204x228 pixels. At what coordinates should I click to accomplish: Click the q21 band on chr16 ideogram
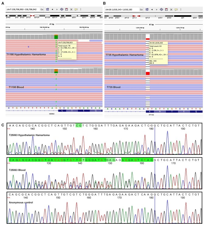(x=183, y=16)
